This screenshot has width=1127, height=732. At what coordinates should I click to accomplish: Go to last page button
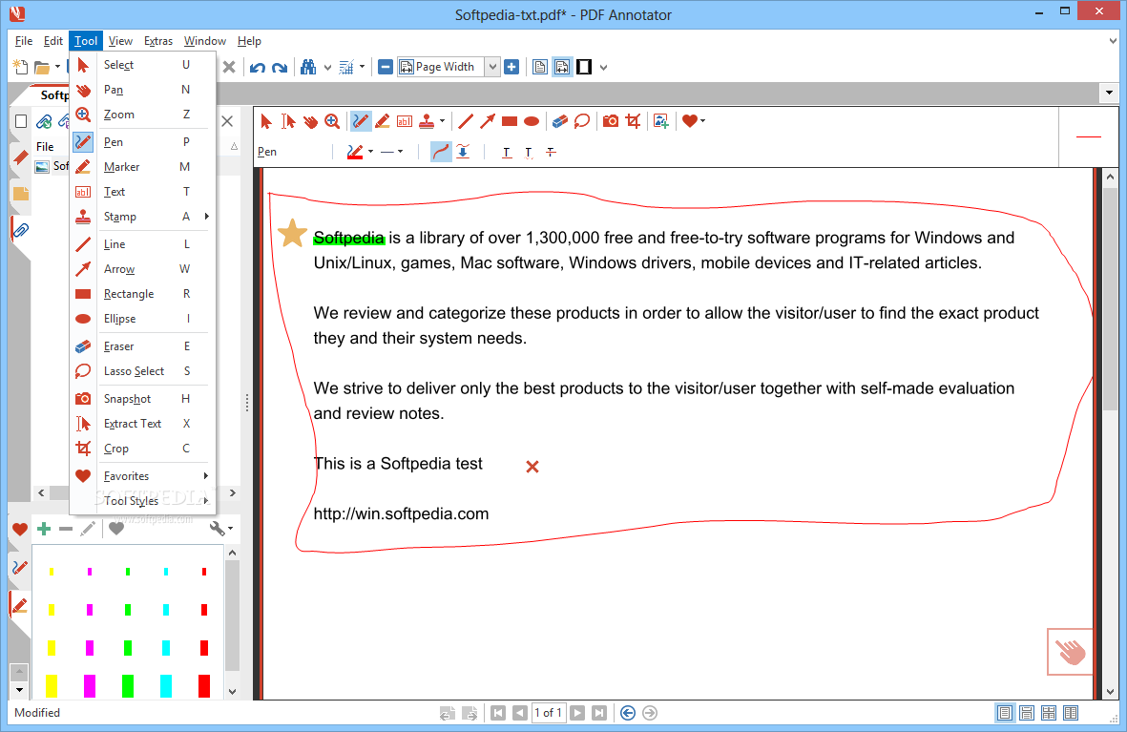coord(598,713)
